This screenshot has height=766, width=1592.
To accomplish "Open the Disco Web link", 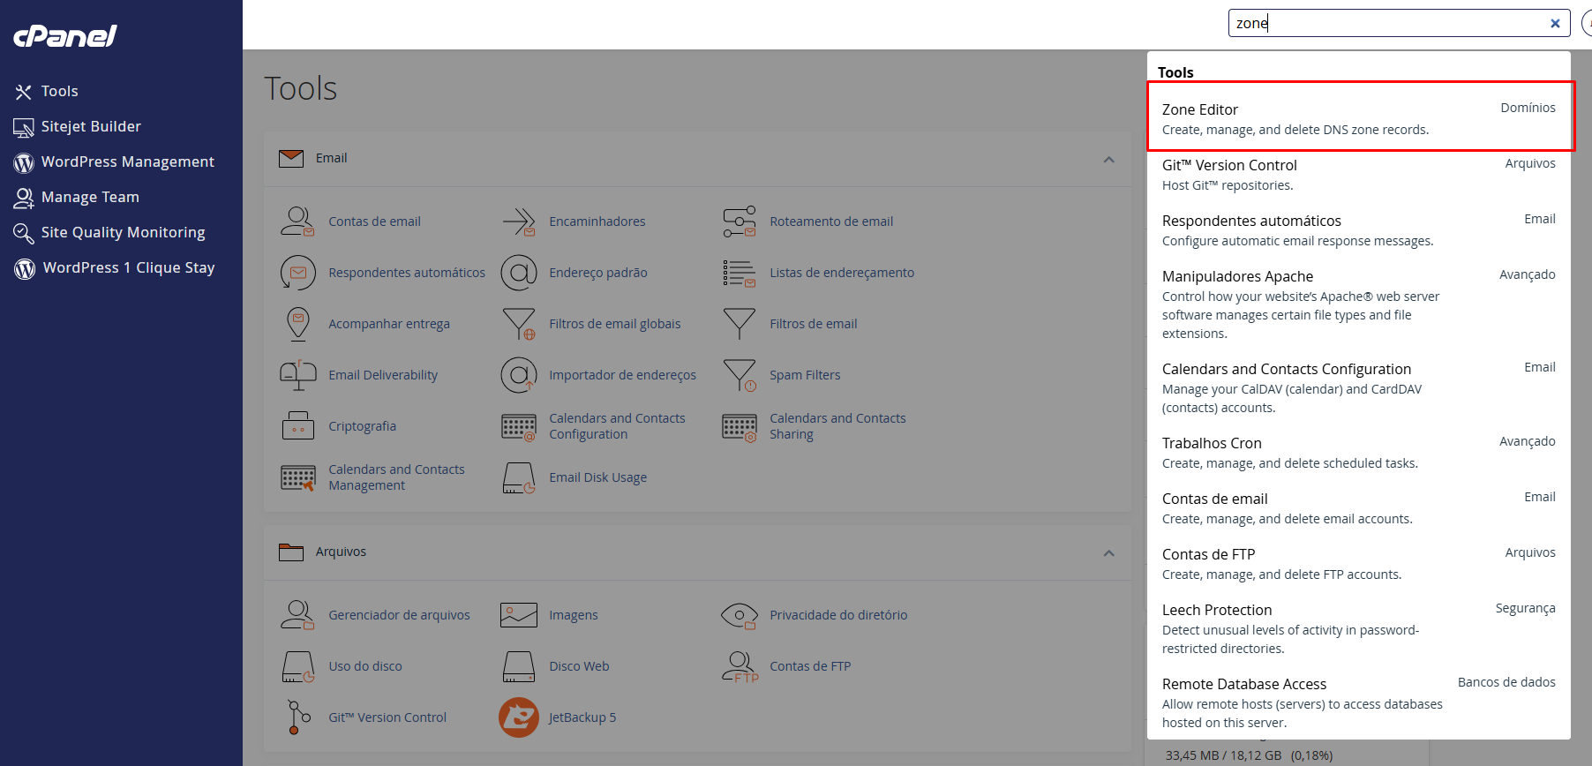I will (579, 666).
